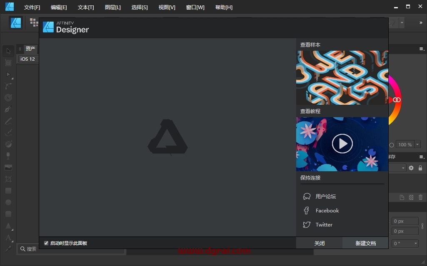Open the 视图[V] menu

(167, 7)
